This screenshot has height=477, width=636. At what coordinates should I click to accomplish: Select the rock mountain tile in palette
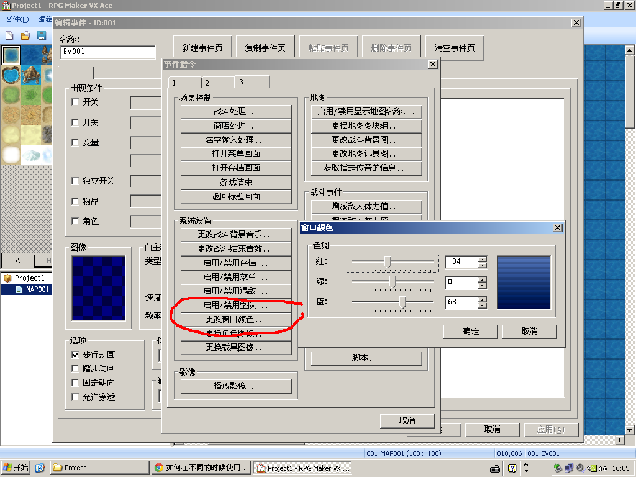(x=31, y=75)
